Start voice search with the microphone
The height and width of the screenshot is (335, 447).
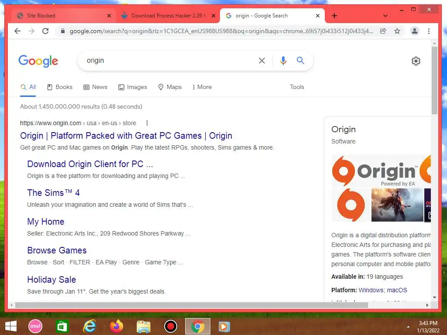point(283,61)
